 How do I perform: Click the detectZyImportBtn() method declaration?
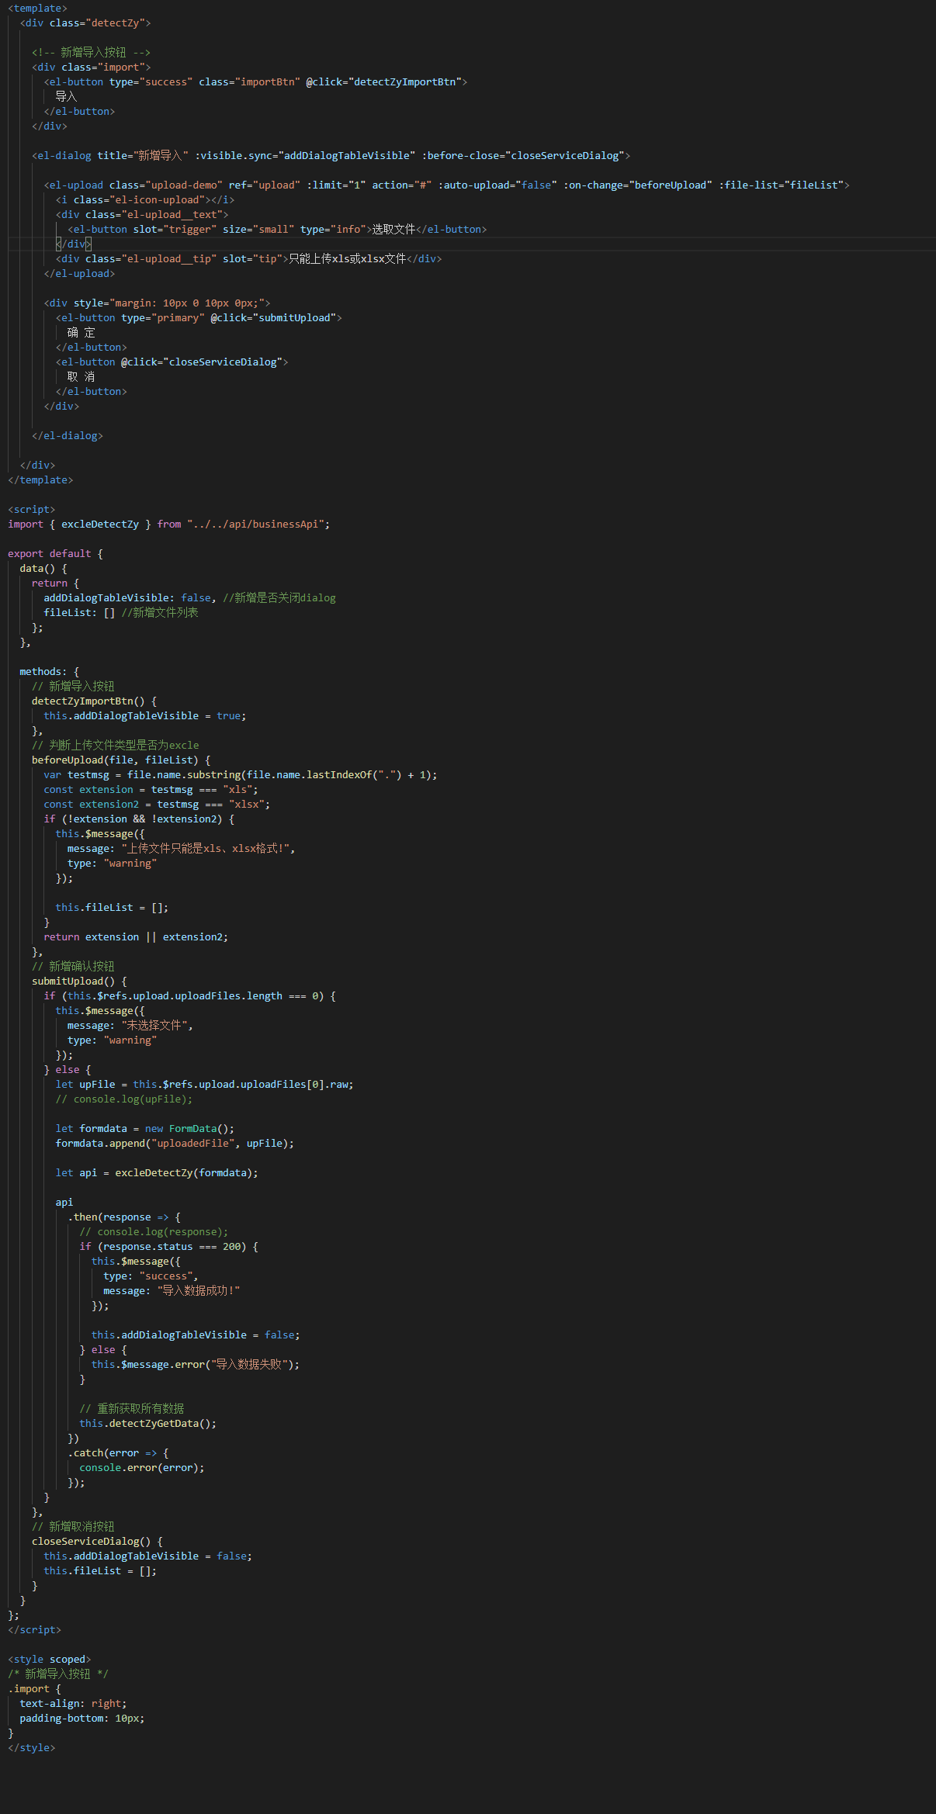[x=94, y=701]
